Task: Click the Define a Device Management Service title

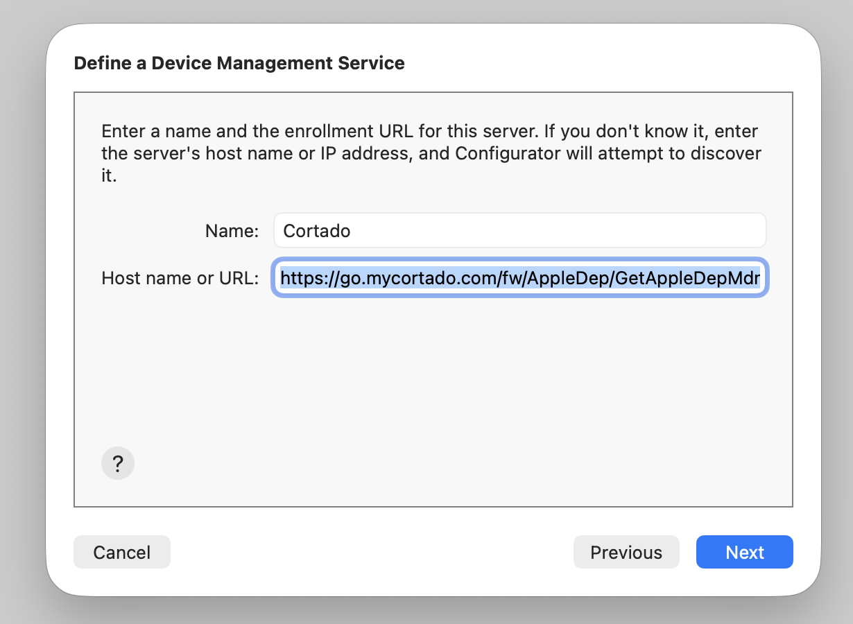Action: (x=239, y=63)
